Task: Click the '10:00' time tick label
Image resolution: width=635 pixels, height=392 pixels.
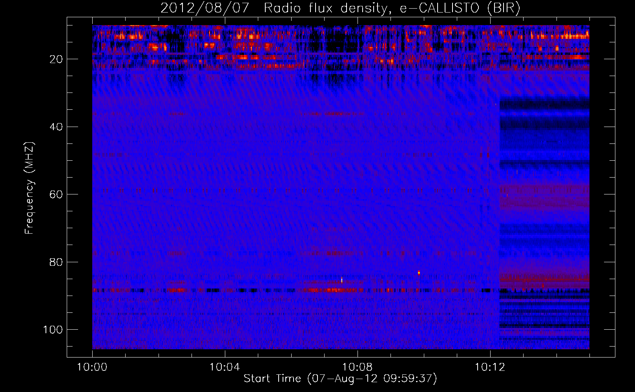Action: pos(92,367)
